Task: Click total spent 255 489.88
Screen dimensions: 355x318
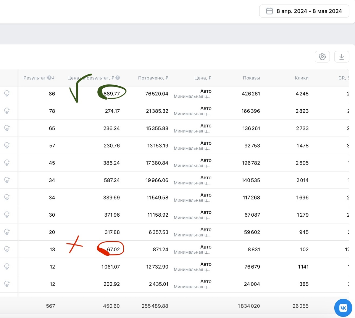Action: [x=155, y=306]
